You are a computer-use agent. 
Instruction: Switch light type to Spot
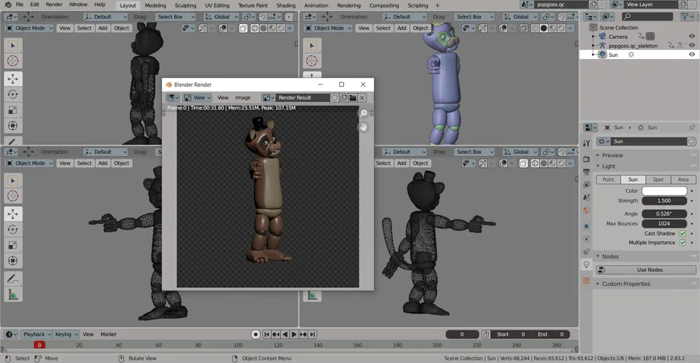[659, 180]
